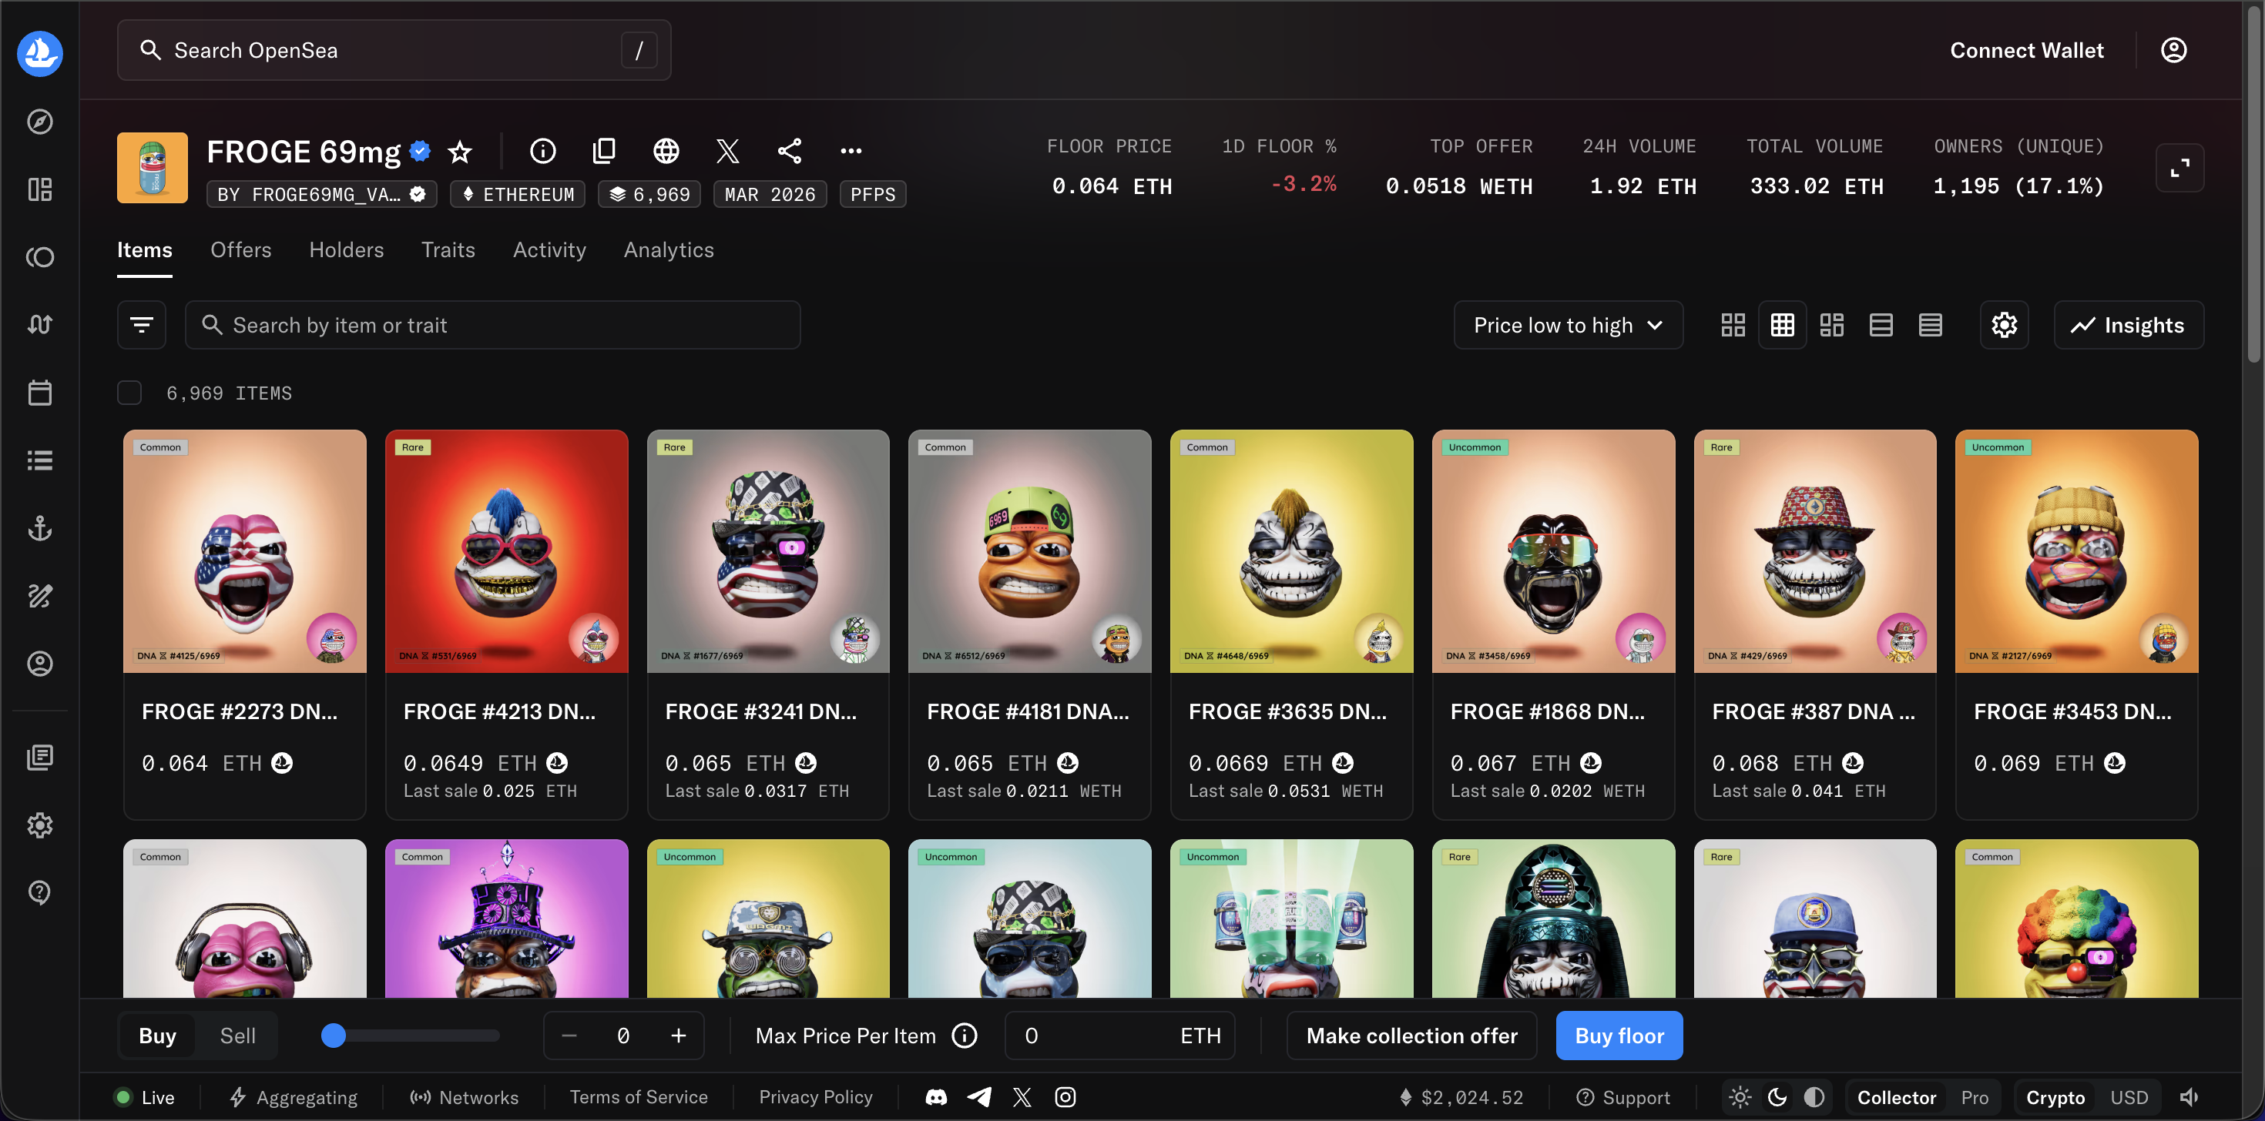The image size is (2265, 1121).
Task: Open the sidebar help question icon
Action: click(x=39, y=892)
